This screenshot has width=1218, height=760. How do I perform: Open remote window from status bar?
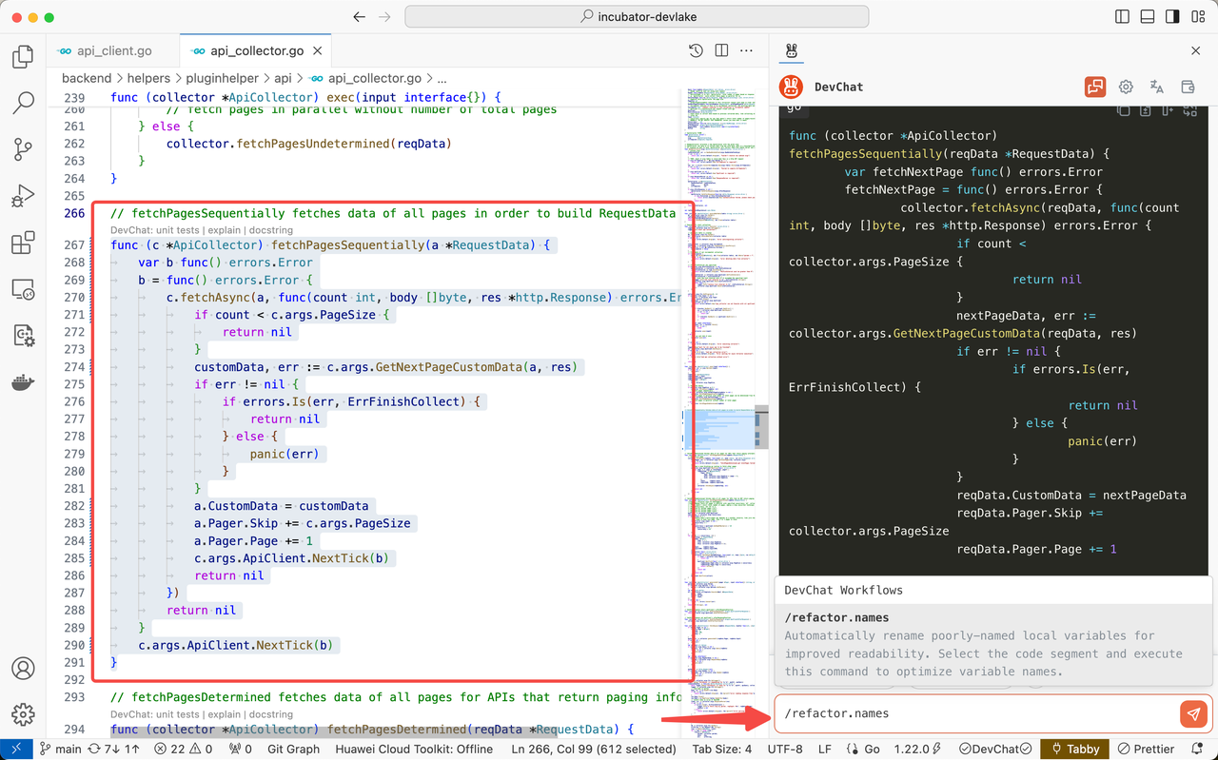[16, 749]
